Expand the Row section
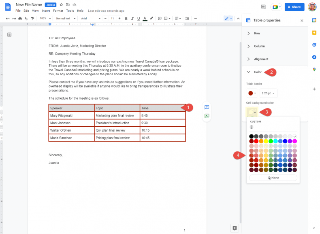Viewport: 320px width, 234px height. (257, 33)
